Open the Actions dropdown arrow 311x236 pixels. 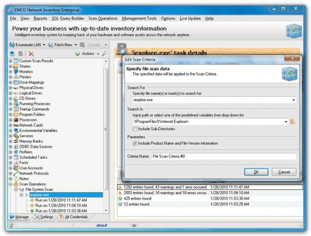98,54
